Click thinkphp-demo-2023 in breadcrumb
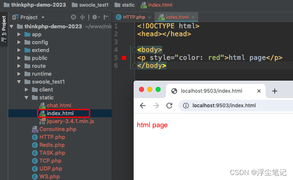293x180 pixels. click(x=35, y=5)
